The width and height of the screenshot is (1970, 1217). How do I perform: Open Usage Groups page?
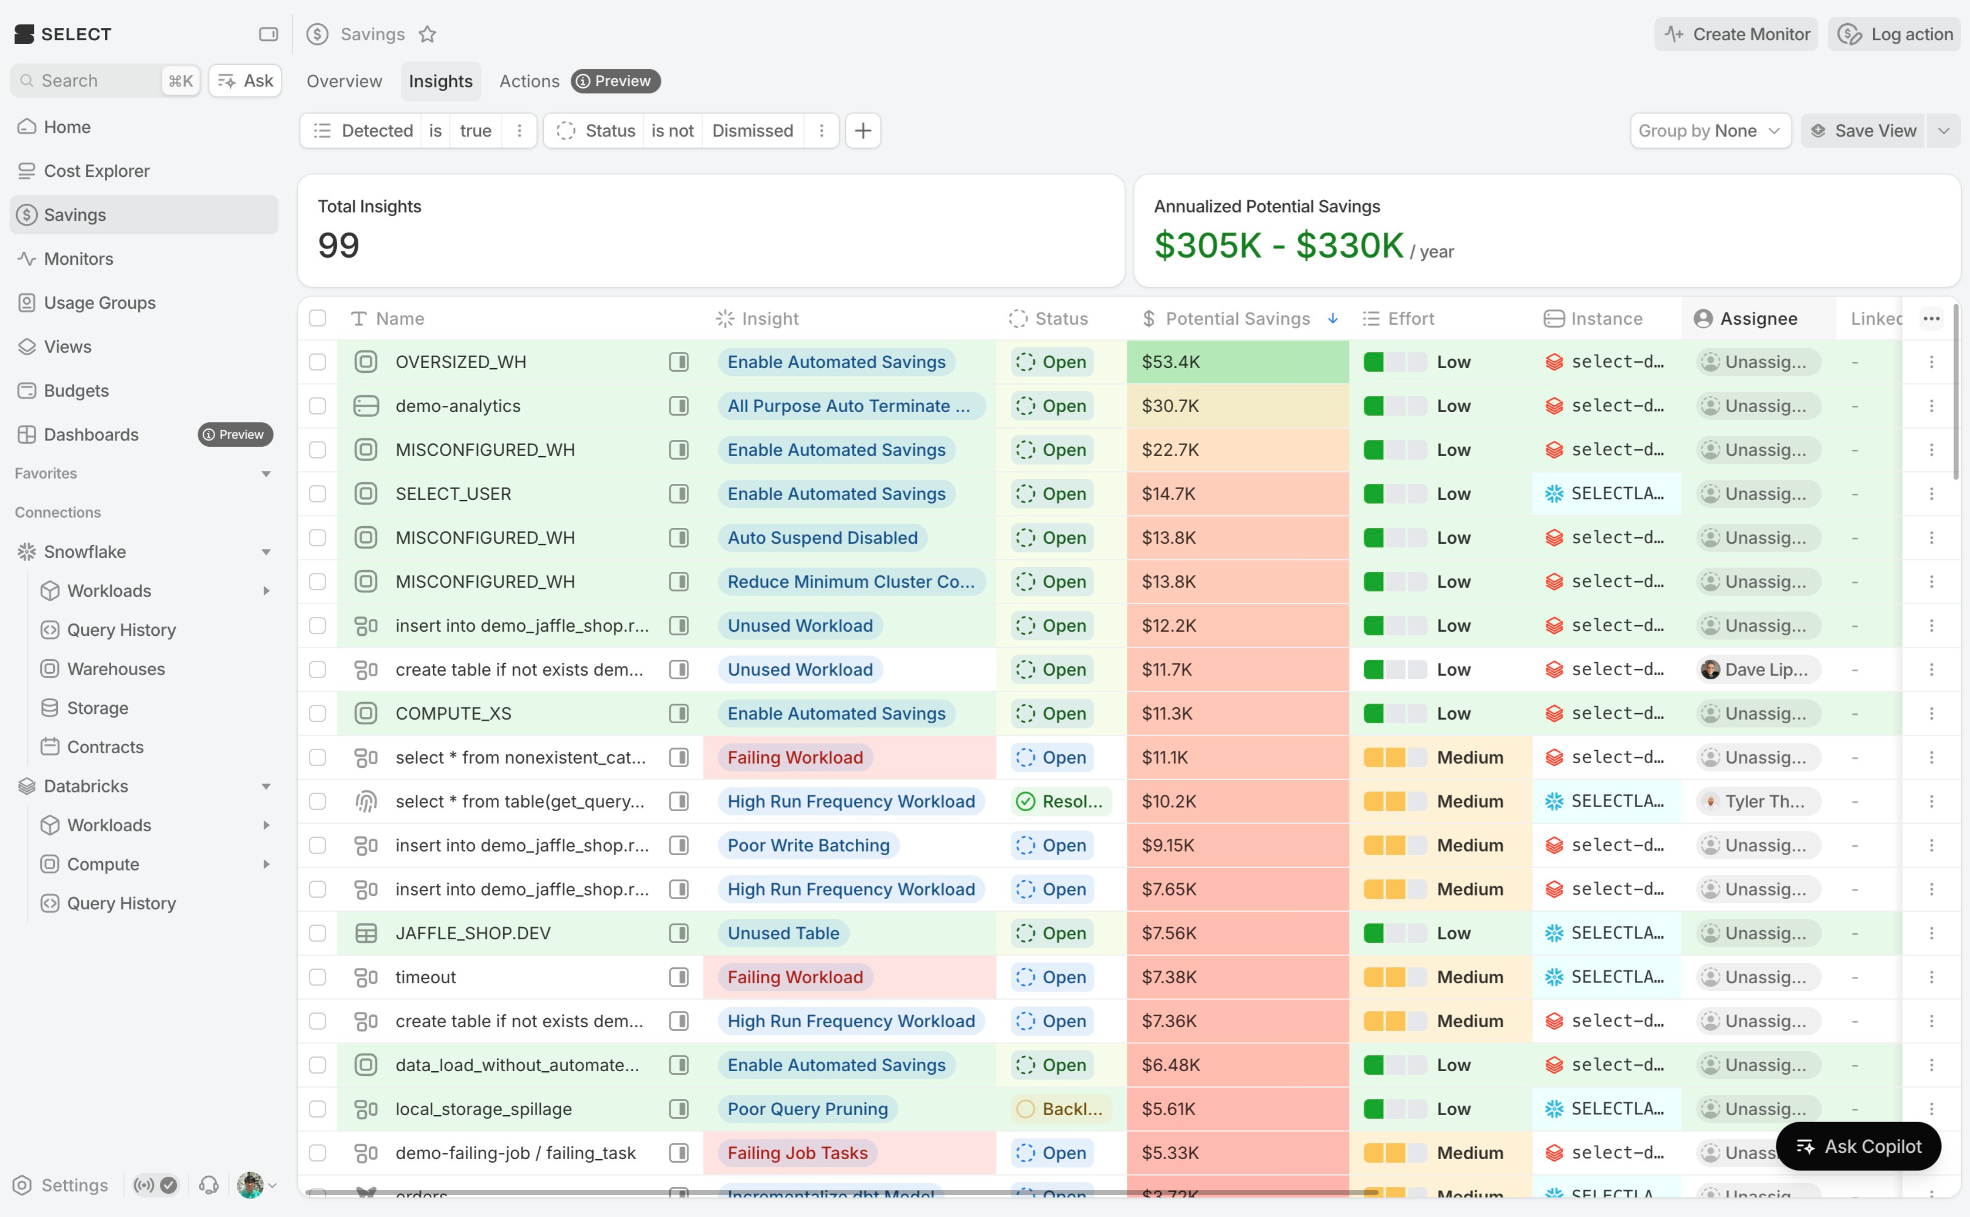[144, 302]
